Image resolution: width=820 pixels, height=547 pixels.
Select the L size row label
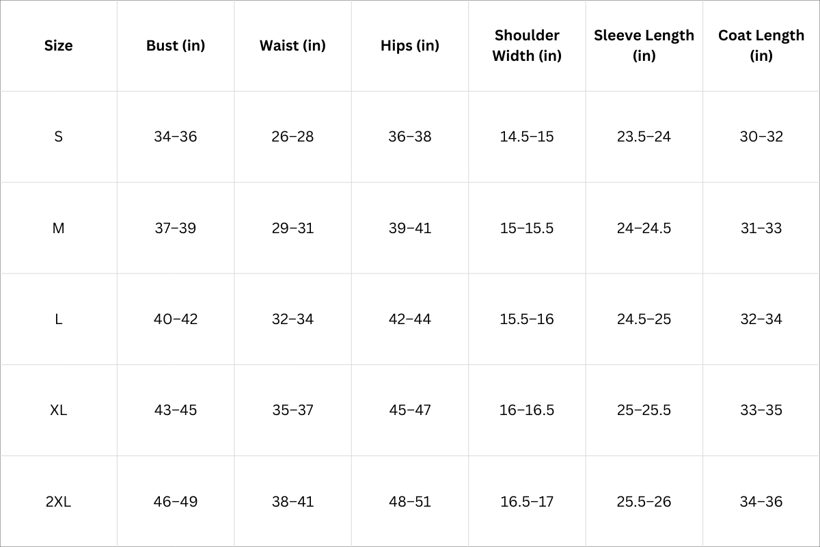[58, 319]
